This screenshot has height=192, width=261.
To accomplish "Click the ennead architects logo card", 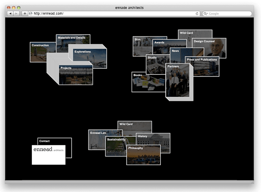I will click(x=48, y=155).
